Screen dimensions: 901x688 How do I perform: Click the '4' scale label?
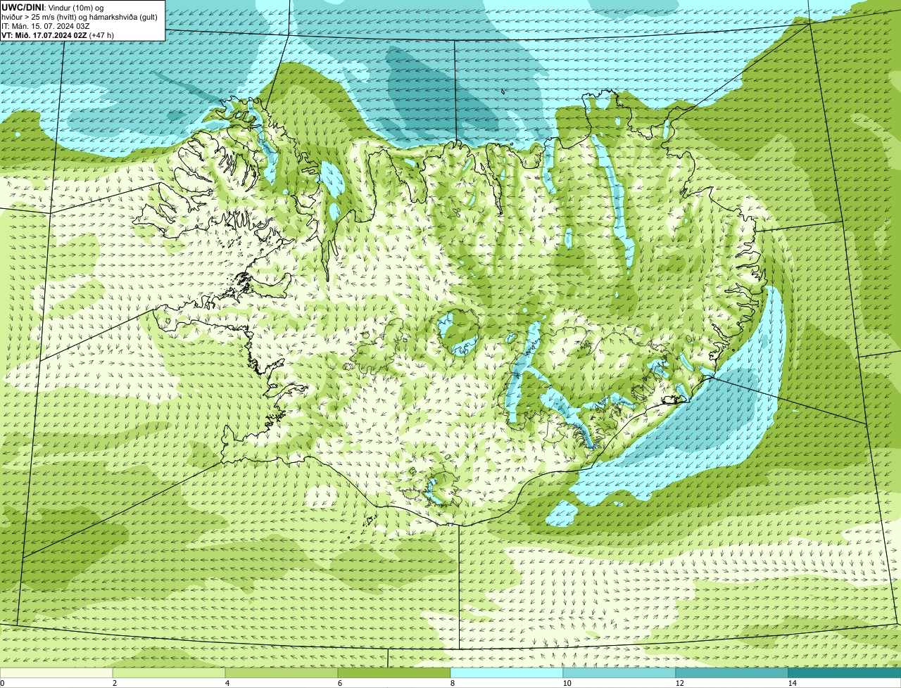coord(227,683)
